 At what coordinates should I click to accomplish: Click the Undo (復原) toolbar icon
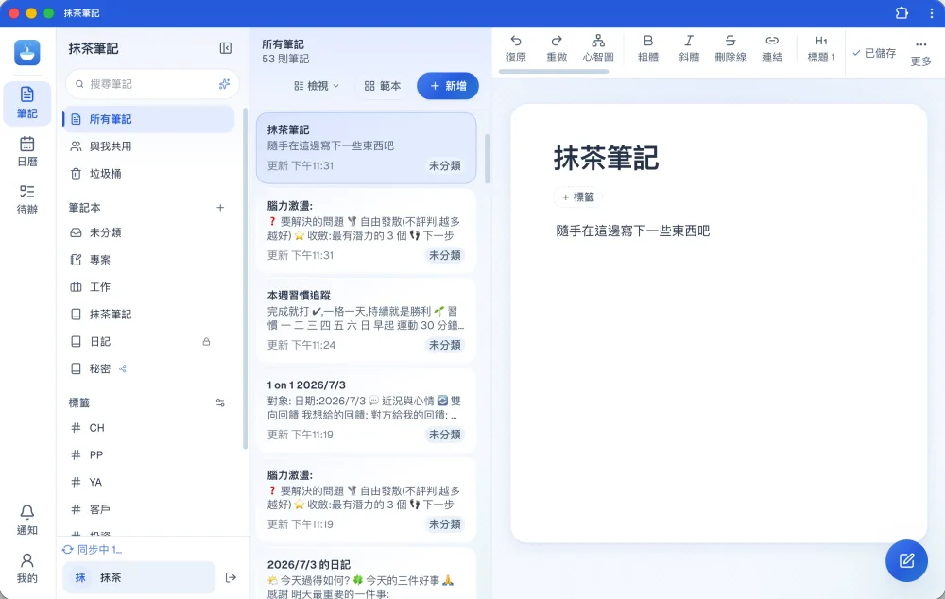click(516, 48)
